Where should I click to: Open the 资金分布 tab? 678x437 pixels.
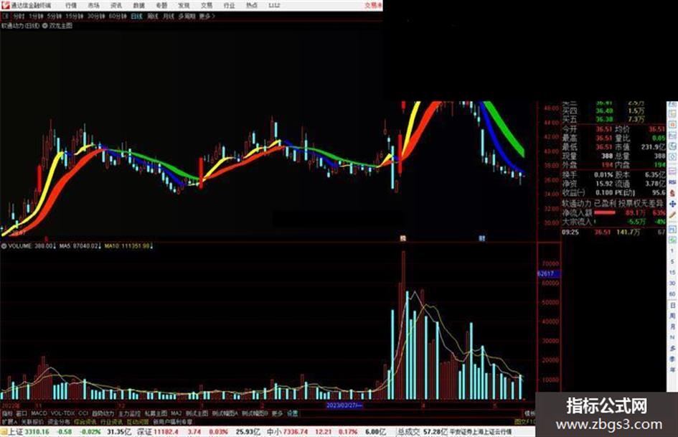click(59, 421)
